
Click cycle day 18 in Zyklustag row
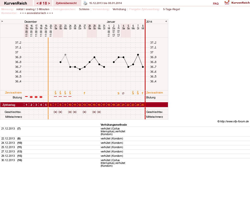click(109, 105)
